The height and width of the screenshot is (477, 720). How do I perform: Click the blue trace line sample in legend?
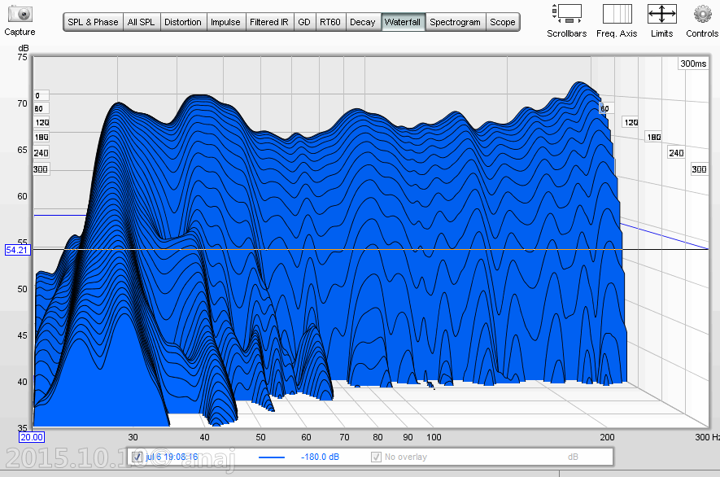272,457
